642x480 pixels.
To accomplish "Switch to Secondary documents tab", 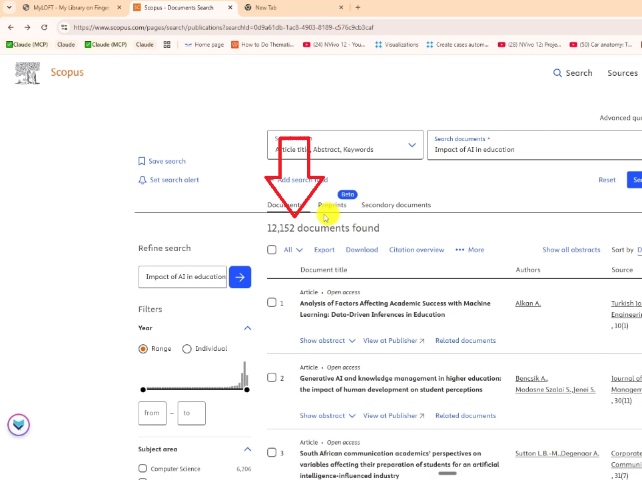I will click(396, 205).
